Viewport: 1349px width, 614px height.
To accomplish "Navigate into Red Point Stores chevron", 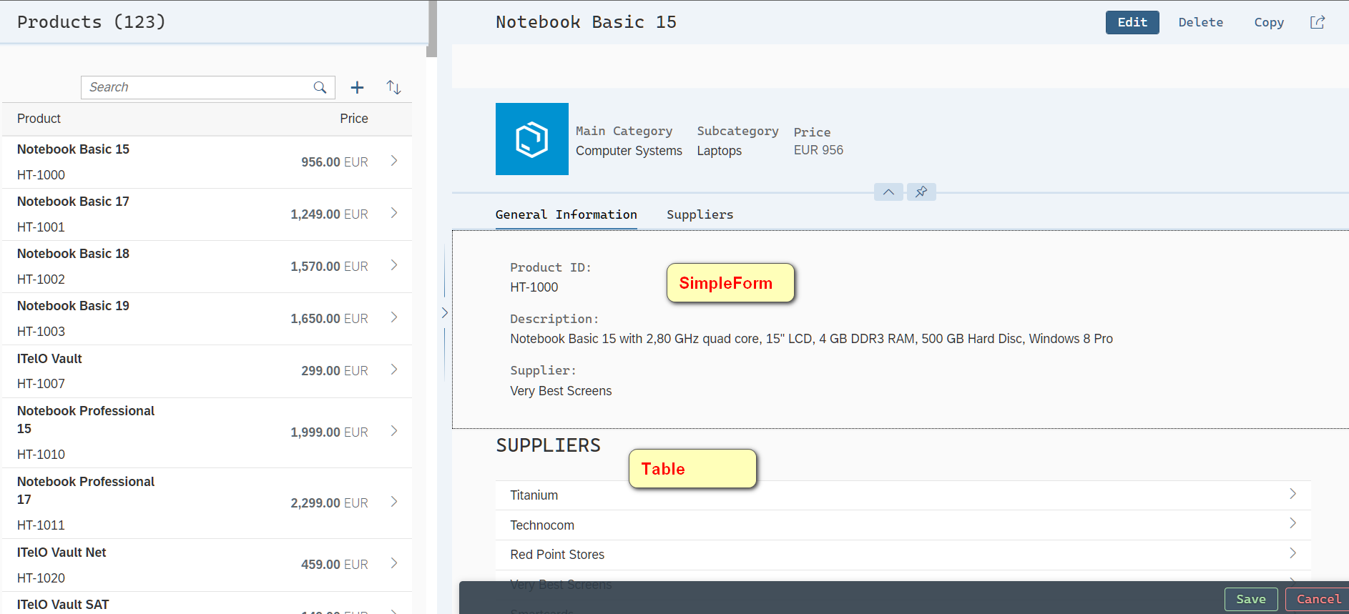I will click(x=1292, y=553).
